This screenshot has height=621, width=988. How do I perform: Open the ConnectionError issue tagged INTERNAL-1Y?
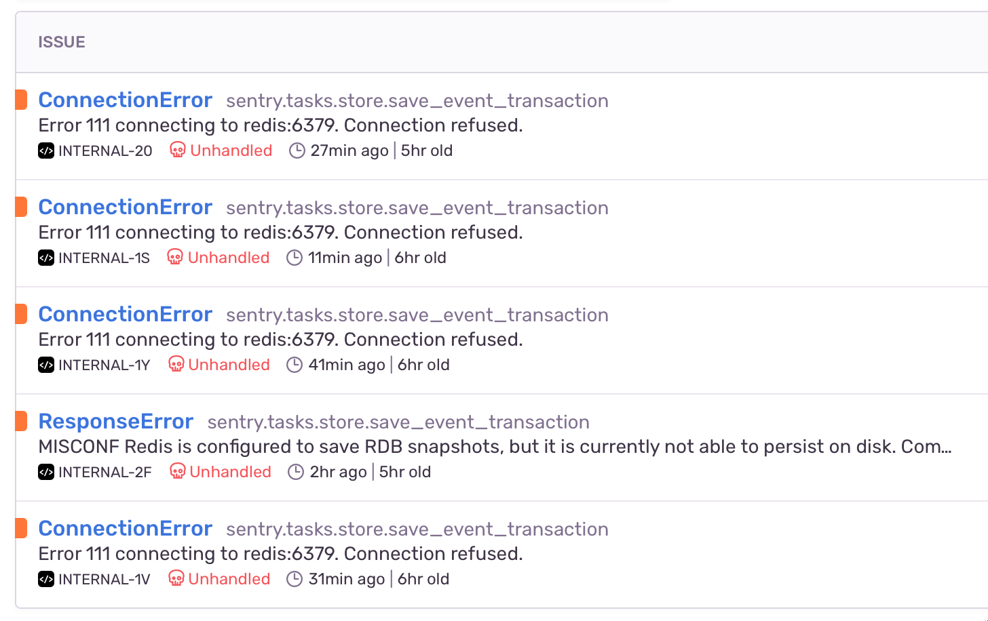click(125, 314)
